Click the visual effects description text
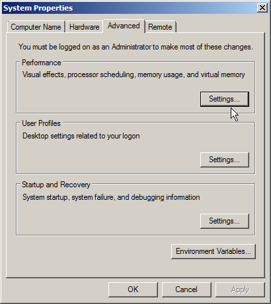271x304 pixels. point(134,75)
